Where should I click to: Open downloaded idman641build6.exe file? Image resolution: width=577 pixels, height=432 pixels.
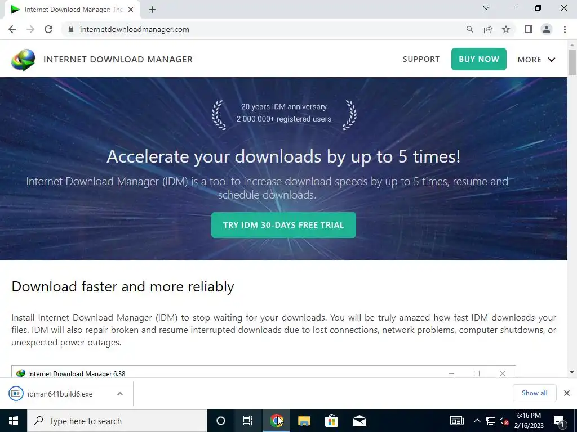point(60,394)
